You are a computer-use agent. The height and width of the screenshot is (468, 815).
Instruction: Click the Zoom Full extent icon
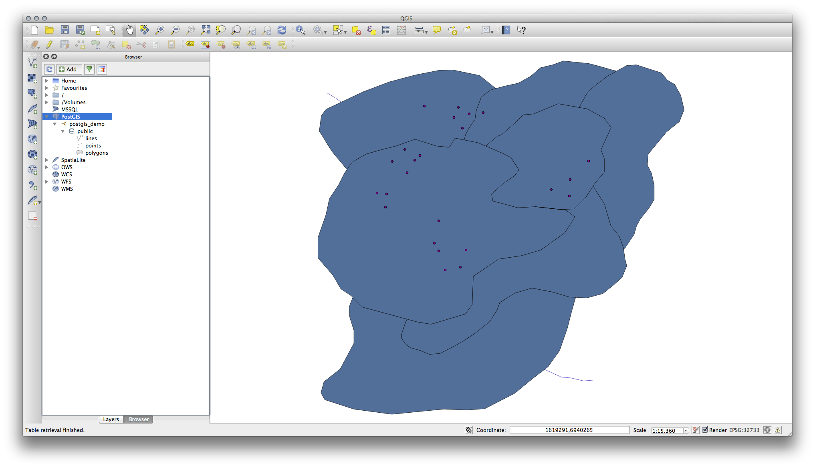206,30
